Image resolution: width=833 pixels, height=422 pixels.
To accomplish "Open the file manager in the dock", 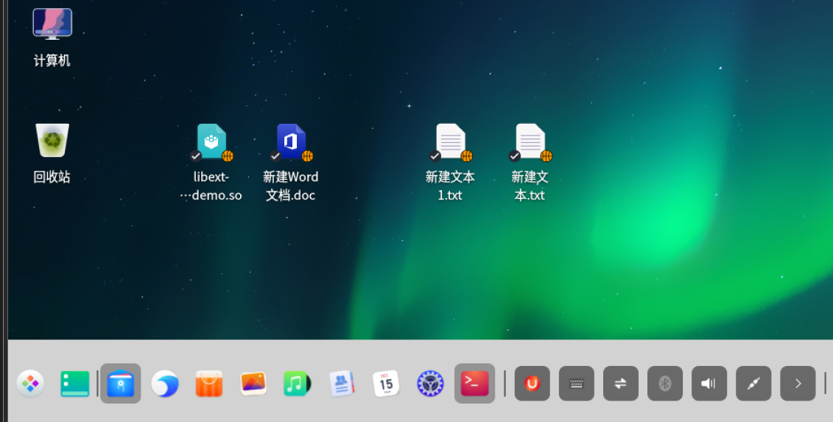I will click(120, 384).
